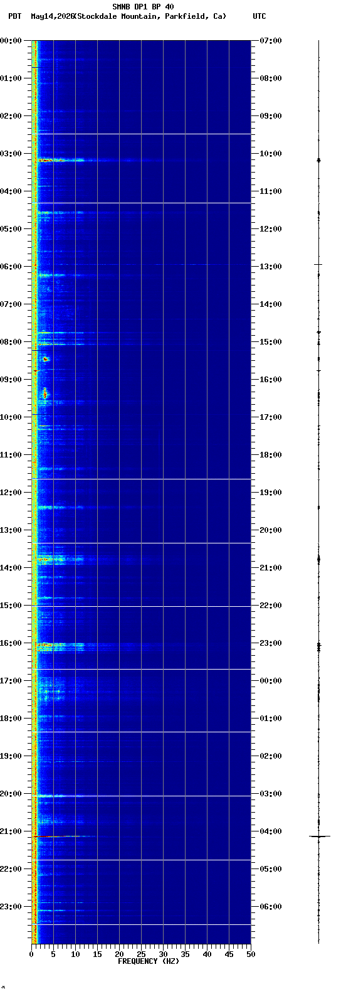Click frequency axis tick label "20"
This screenshot has height=994, width=346.
(x=119, y=954)
